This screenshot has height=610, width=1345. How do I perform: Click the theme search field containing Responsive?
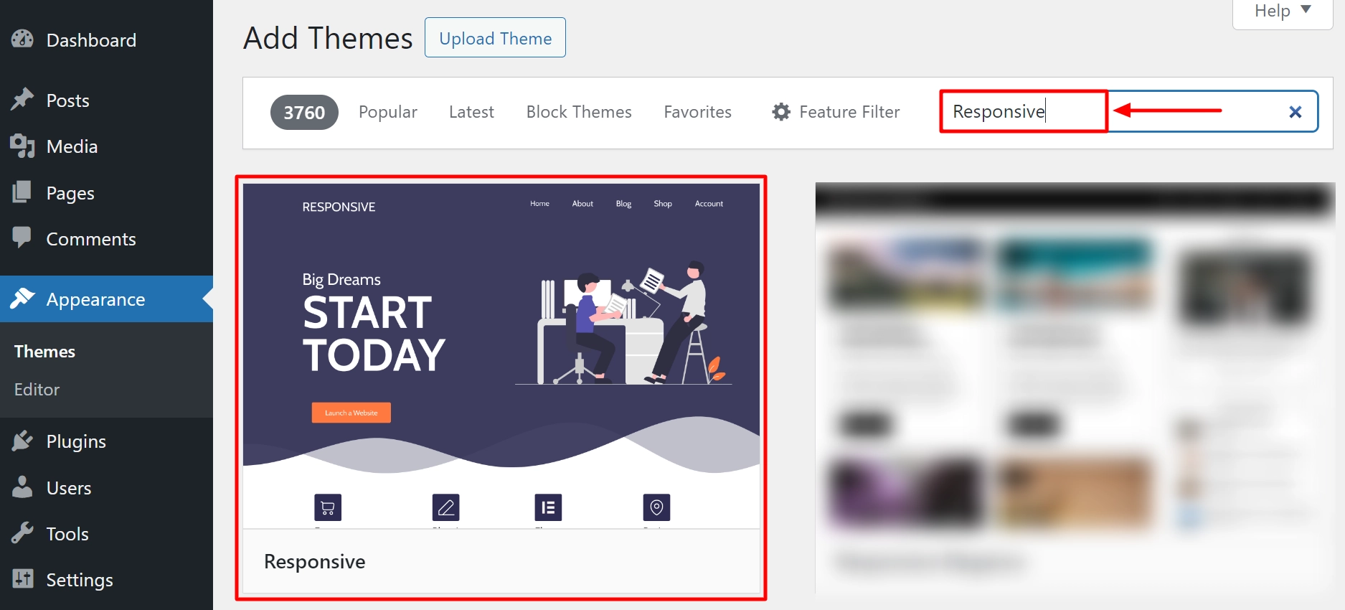(1128, 111)
